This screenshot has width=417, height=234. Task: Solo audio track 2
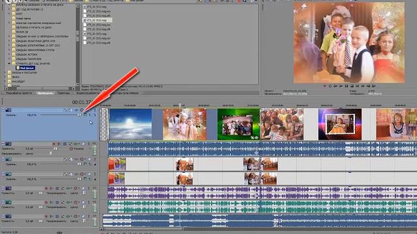[89, 144]
